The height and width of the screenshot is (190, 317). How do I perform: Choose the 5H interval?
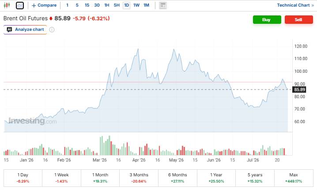(x=117, y=5)
